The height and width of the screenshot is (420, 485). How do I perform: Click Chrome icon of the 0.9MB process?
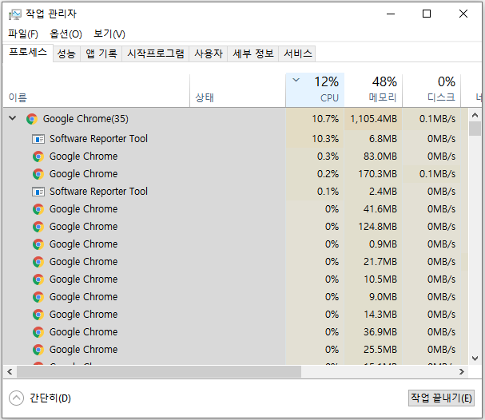[38, 244]
